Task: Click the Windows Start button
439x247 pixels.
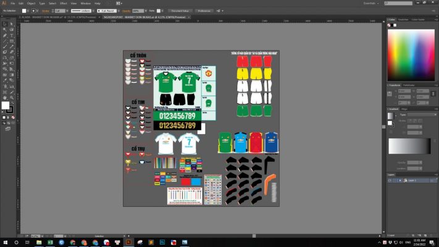Action: [5, 242]
